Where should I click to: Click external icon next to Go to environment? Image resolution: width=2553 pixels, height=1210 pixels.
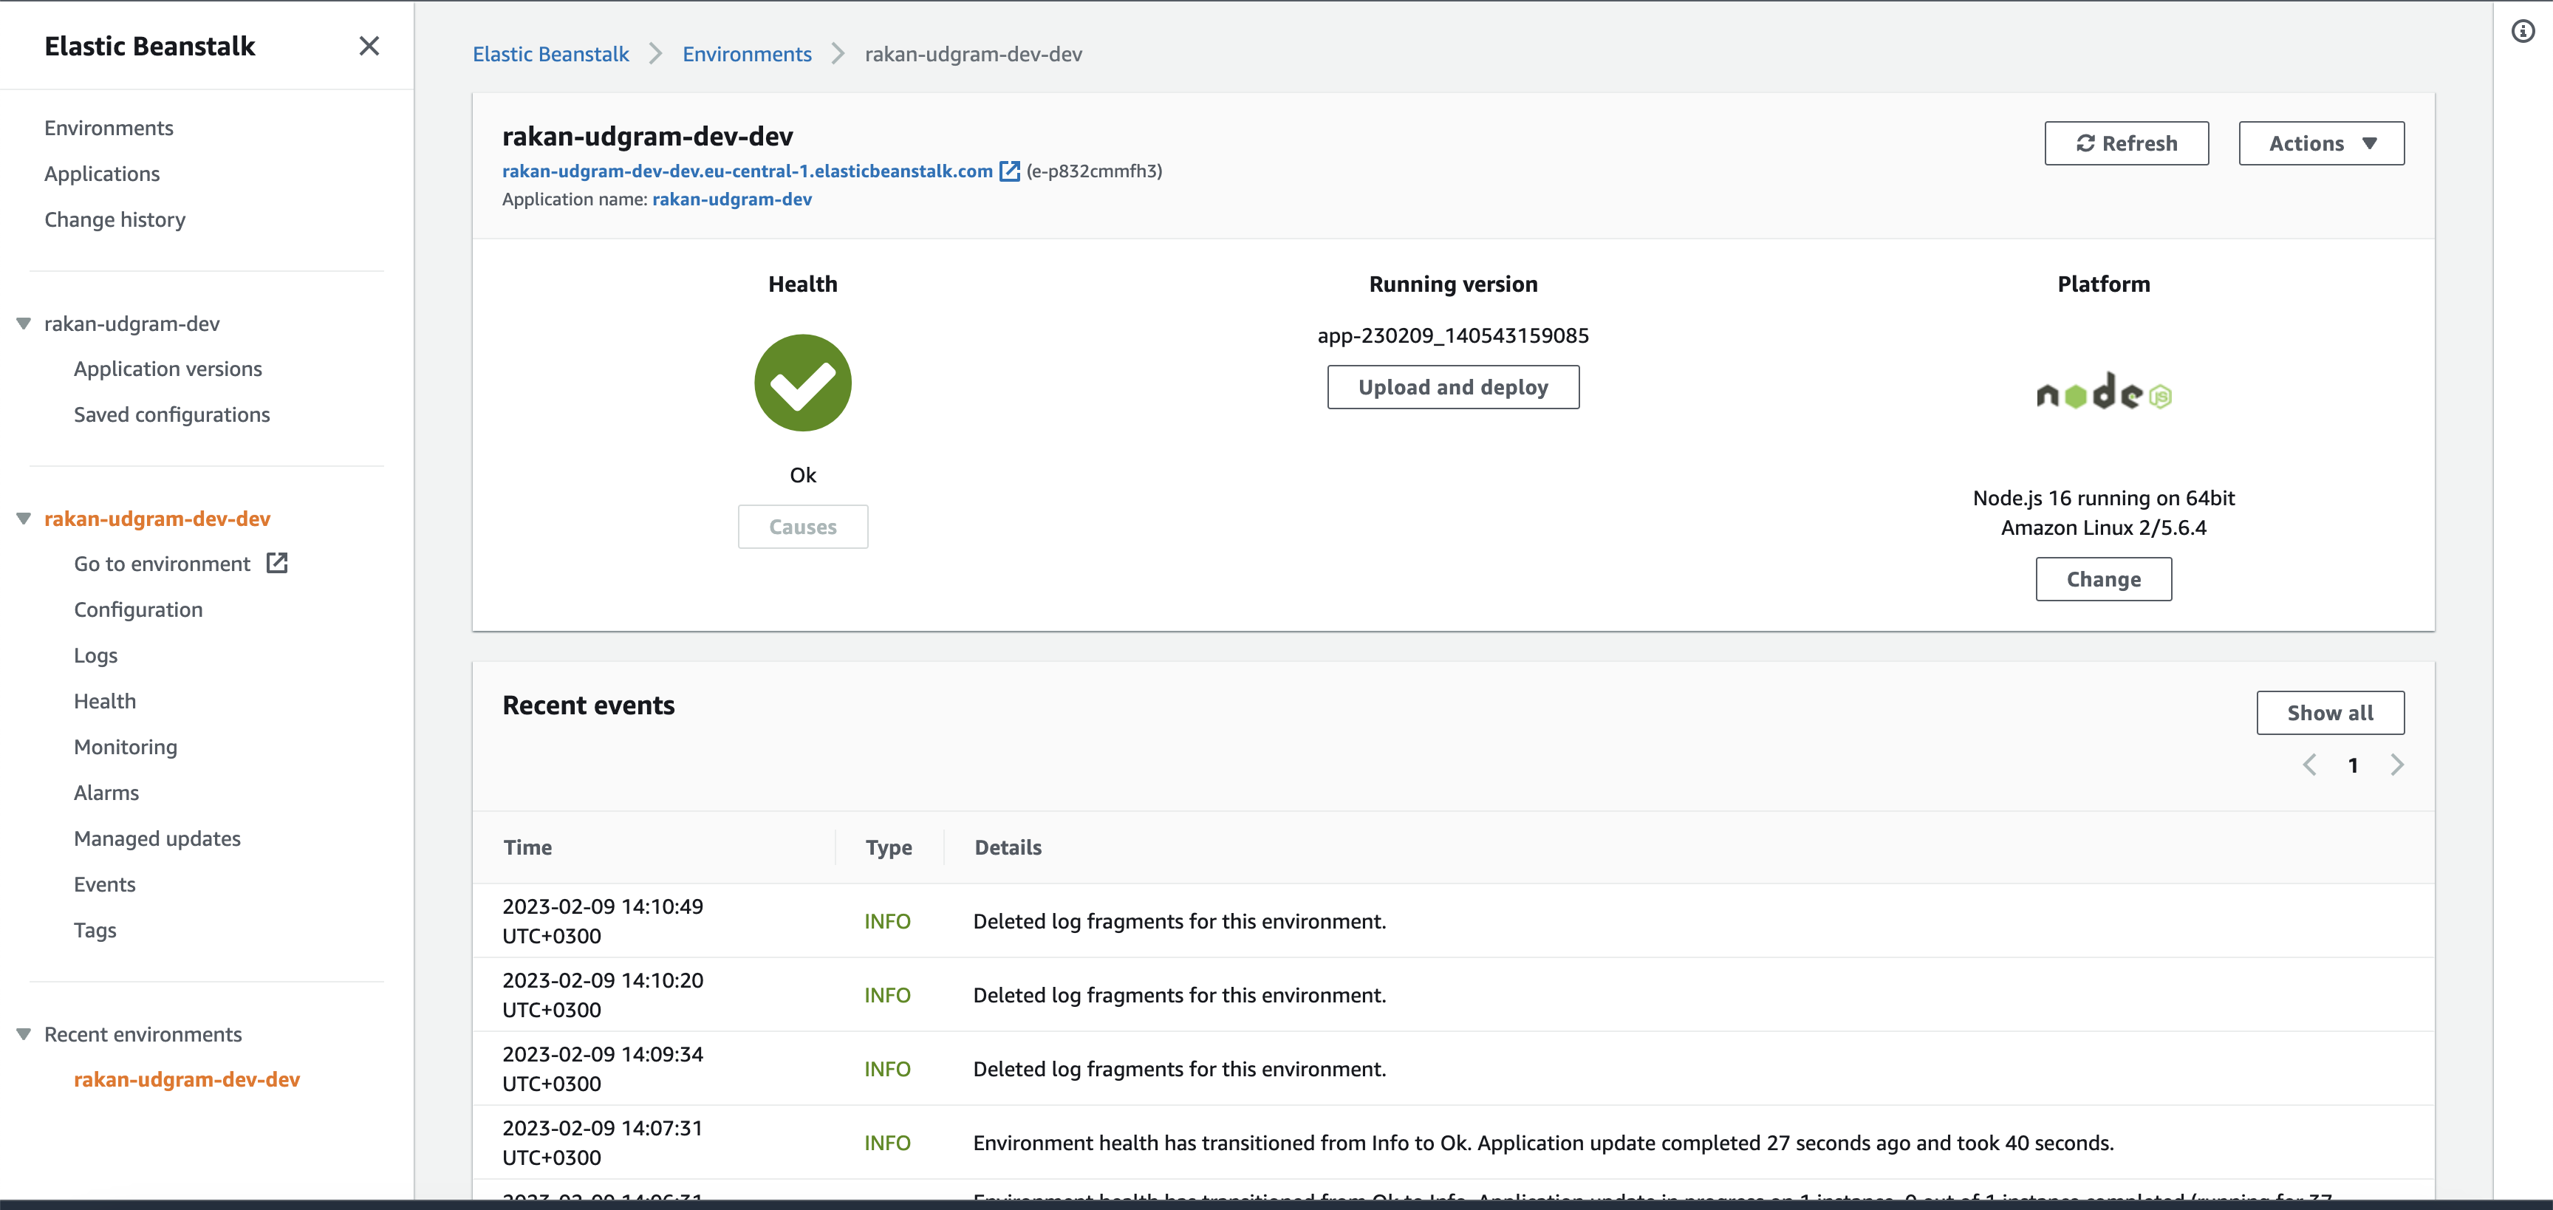[x=278, y=563]
